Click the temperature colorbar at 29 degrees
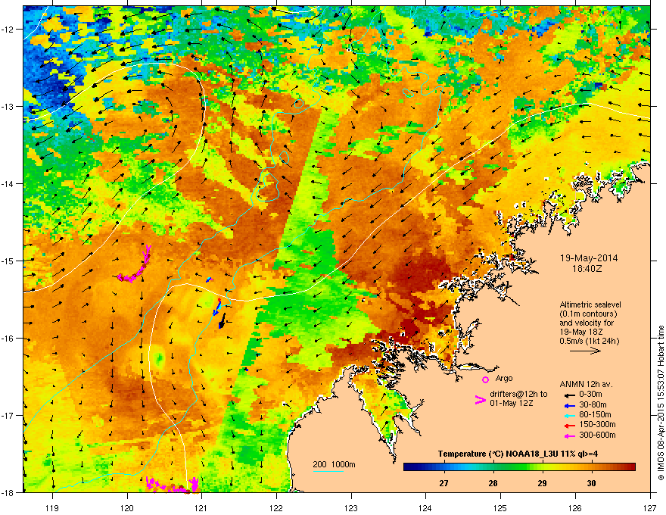The width and height of the screenshot is (666, 515). coord(543,467)
